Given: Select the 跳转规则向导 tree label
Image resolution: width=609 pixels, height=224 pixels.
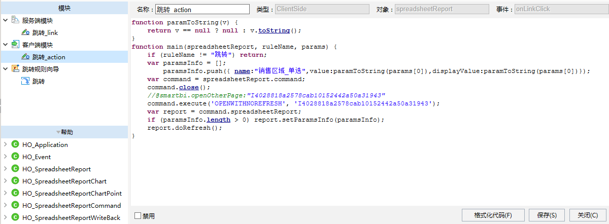Looking at the screenshot, I should 41,69.
